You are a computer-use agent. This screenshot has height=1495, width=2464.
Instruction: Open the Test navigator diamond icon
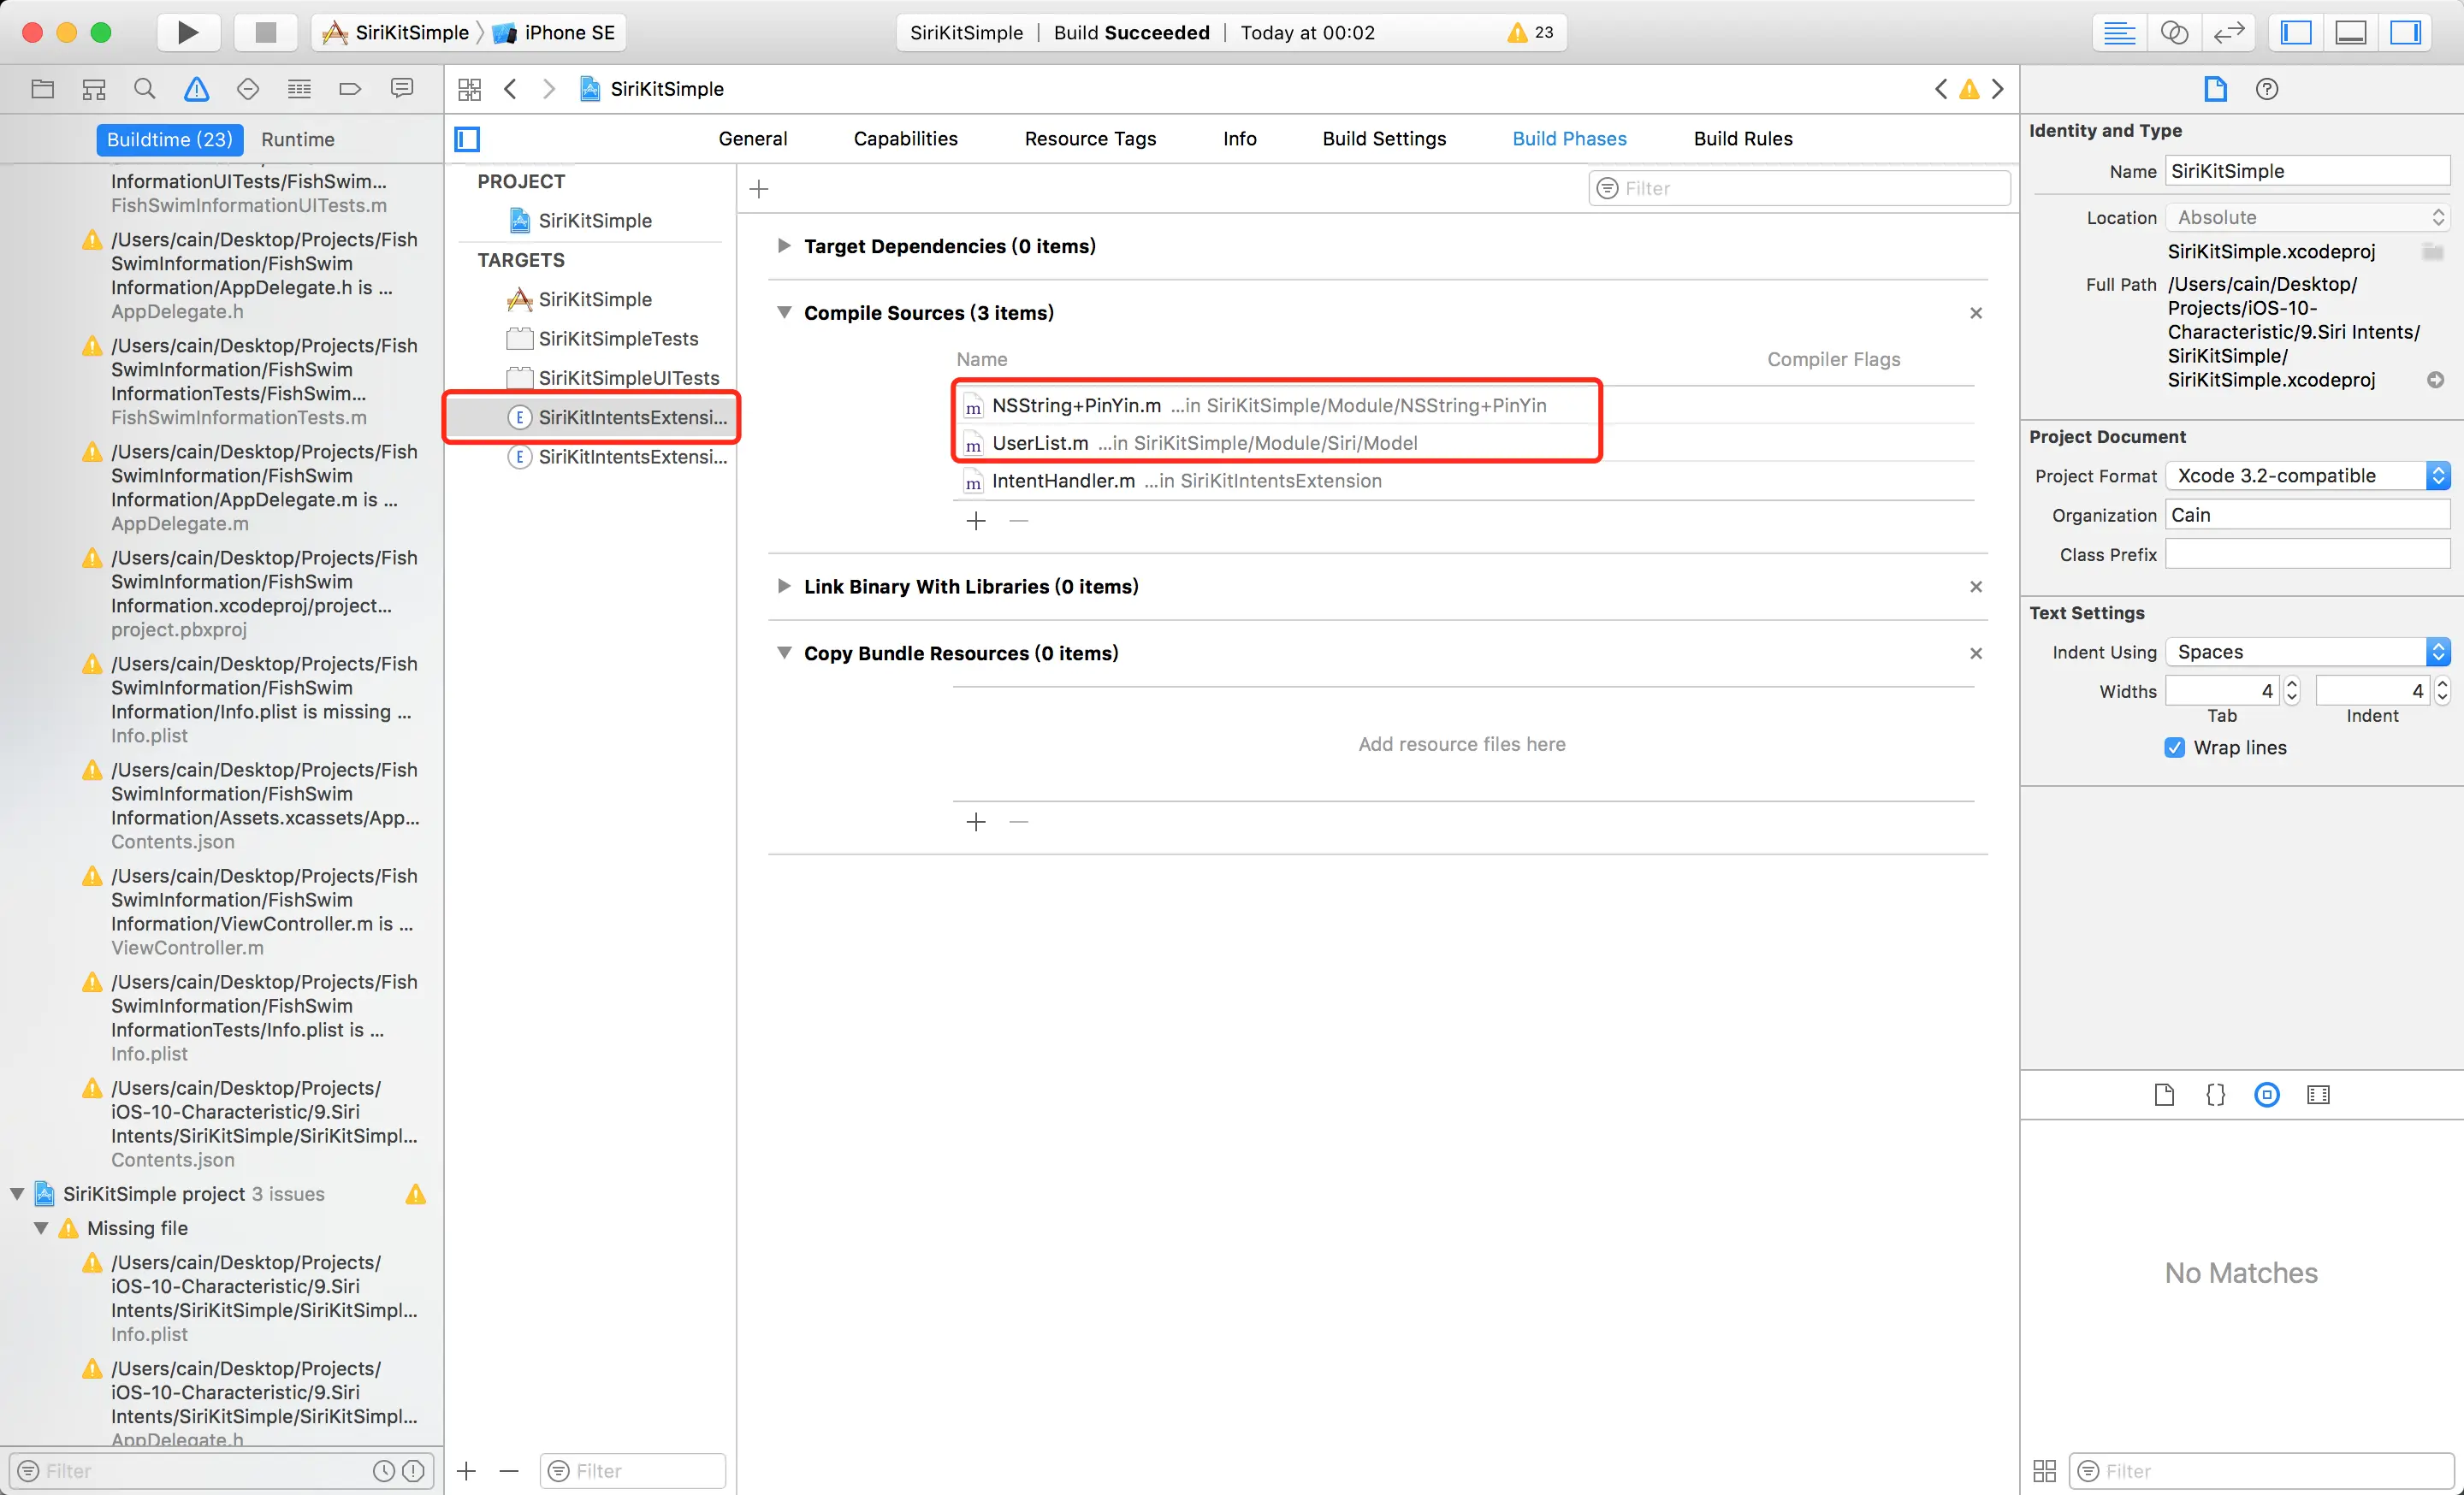(247, 89)
